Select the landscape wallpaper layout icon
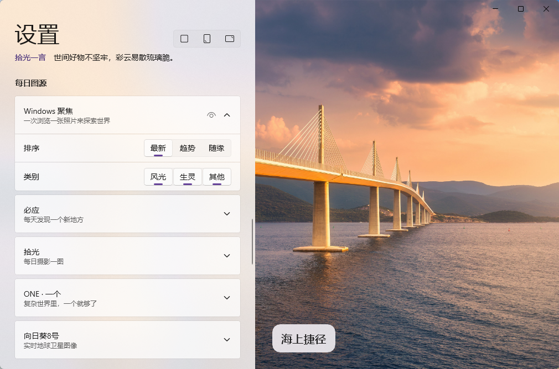Screen dimensions: 559x369 [x=229, y=38]
